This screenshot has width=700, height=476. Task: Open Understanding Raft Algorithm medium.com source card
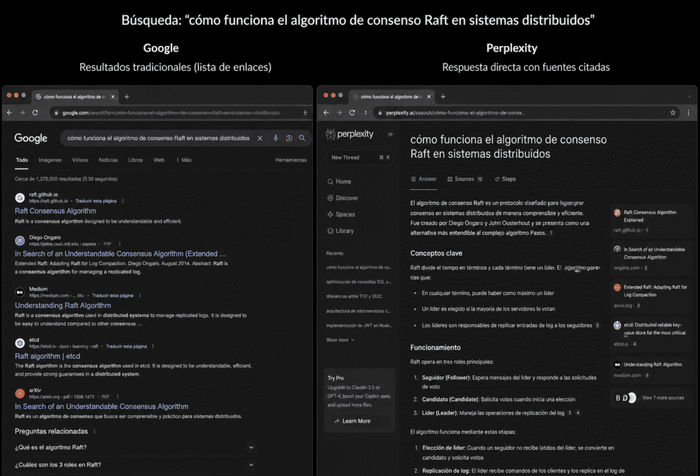(650, 370)
